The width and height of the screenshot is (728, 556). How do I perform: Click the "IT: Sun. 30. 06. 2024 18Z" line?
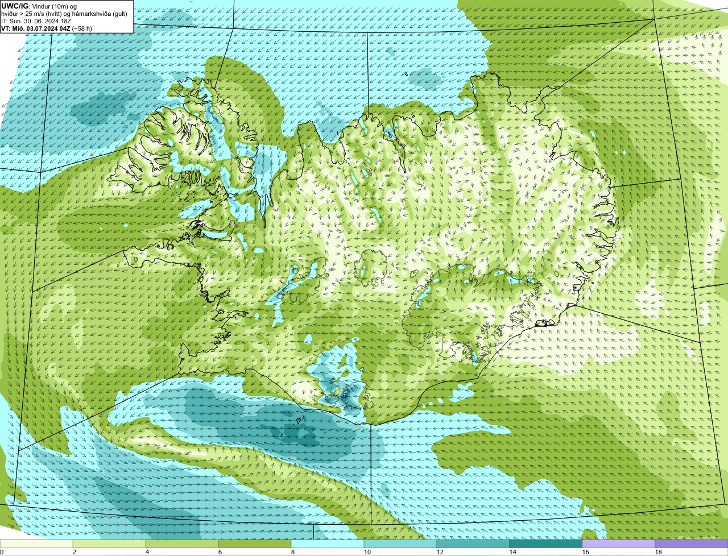36,20
